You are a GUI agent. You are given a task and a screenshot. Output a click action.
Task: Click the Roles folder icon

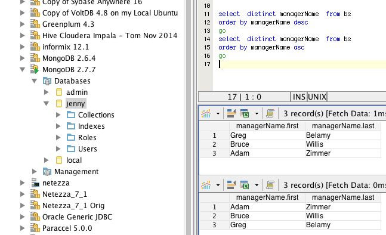click(x=71, y=137)
